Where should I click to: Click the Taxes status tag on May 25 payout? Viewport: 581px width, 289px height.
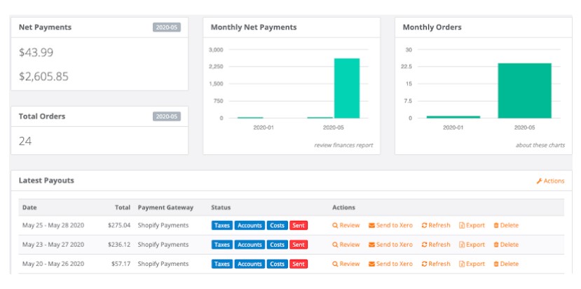[x=221, y=225]
